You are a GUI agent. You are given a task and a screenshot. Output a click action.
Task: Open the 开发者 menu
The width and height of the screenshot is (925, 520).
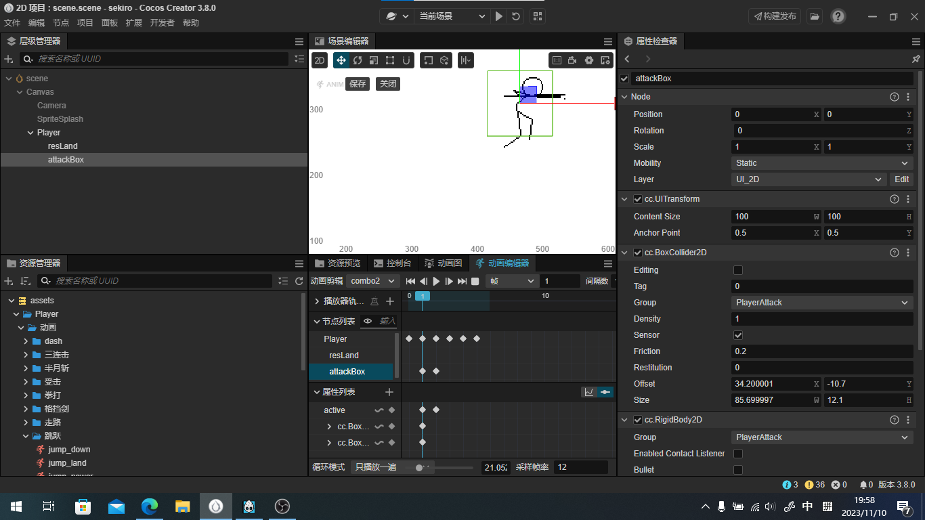(x=162, y=23)
